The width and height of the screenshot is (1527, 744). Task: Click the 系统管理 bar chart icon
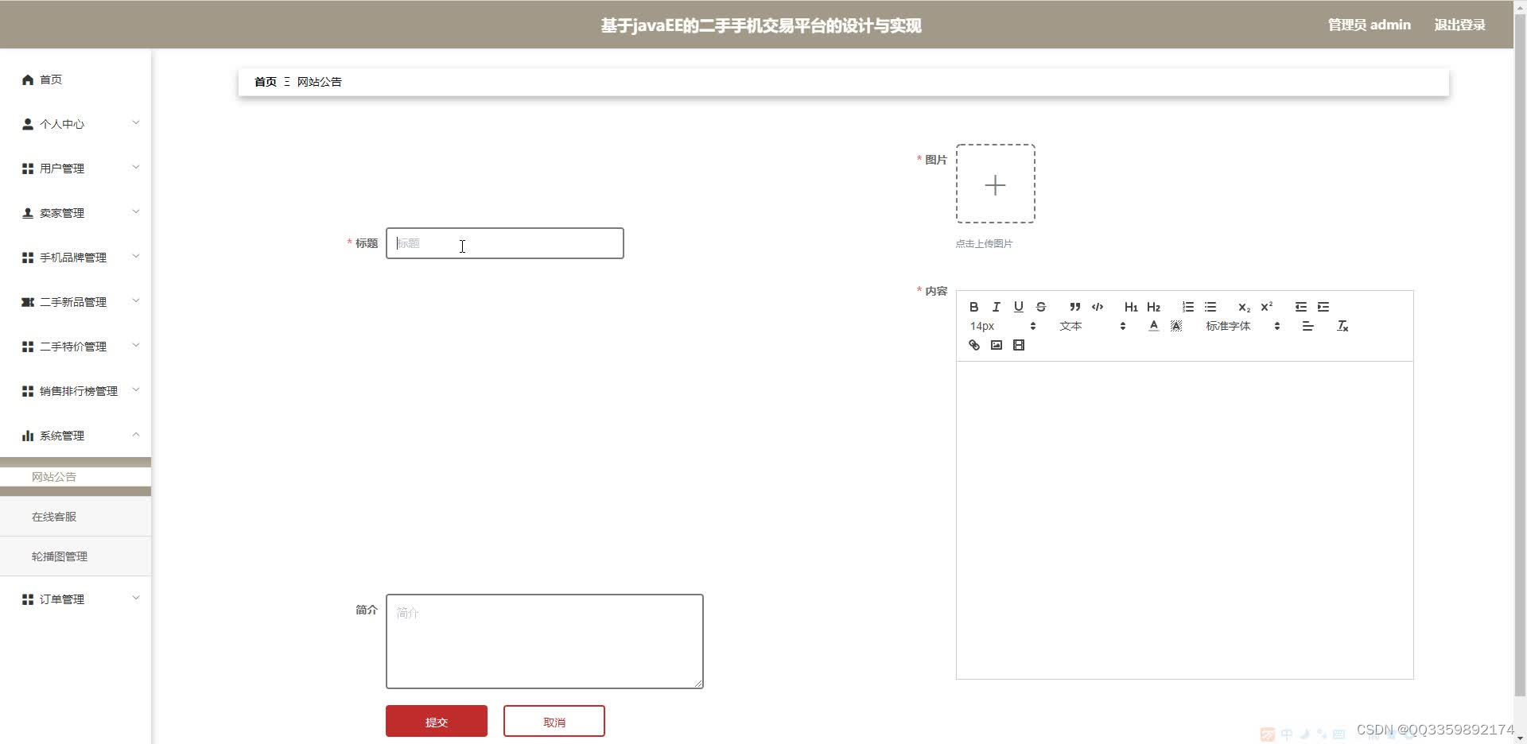tap(28, 436)
